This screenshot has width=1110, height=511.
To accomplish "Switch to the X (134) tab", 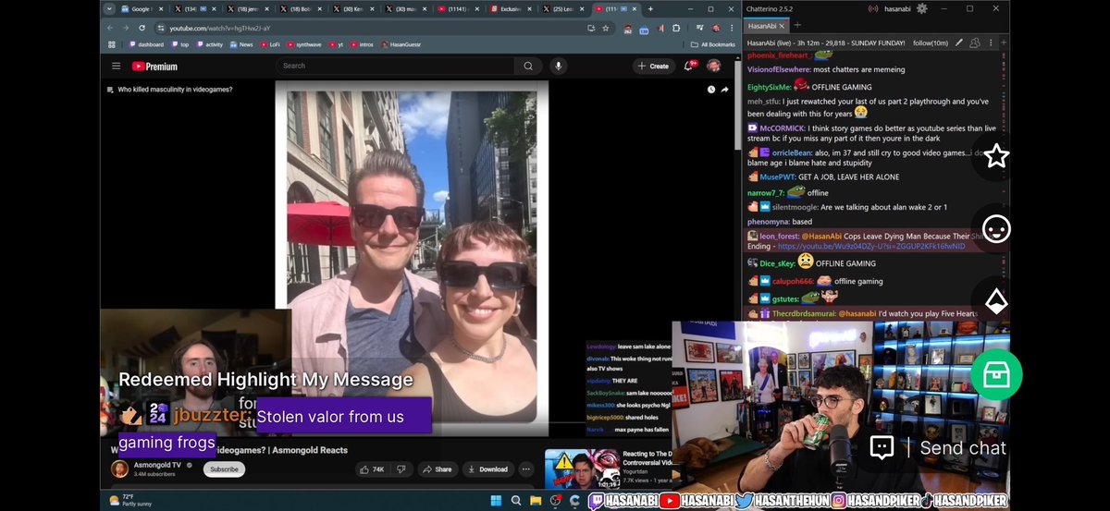I will coord(197,8).
